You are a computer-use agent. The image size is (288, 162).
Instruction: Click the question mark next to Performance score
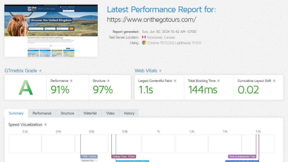point(71,81)
